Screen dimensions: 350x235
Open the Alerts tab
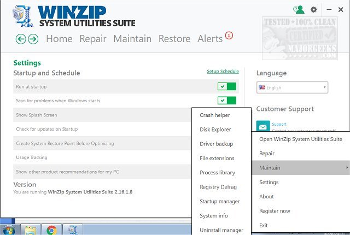click(210, 39)
